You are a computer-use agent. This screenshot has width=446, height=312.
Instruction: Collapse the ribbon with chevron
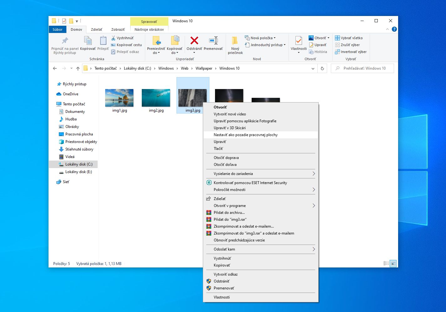(x=387, y=29)
